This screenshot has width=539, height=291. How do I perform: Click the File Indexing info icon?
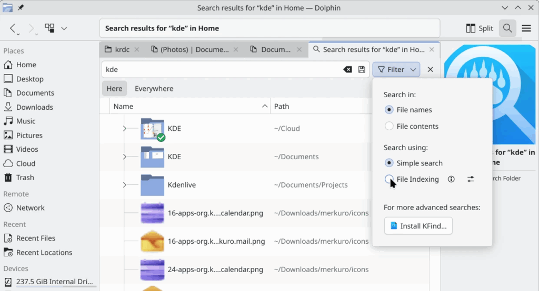point(451,179)
